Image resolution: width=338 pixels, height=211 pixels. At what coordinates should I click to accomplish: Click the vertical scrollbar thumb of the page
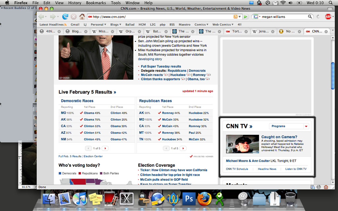pos(333,75)
